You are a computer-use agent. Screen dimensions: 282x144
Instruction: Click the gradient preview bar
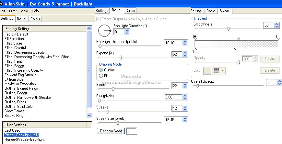click(237, 44)
